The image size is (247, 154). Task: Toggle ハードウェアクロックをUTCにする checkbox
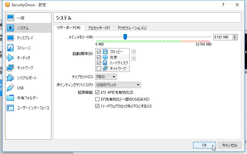coord(97,106)
